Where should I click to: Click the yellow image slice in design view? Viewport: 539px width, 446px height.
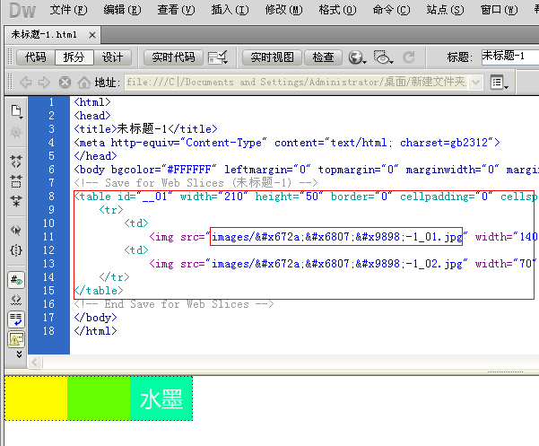click(36, 398)
